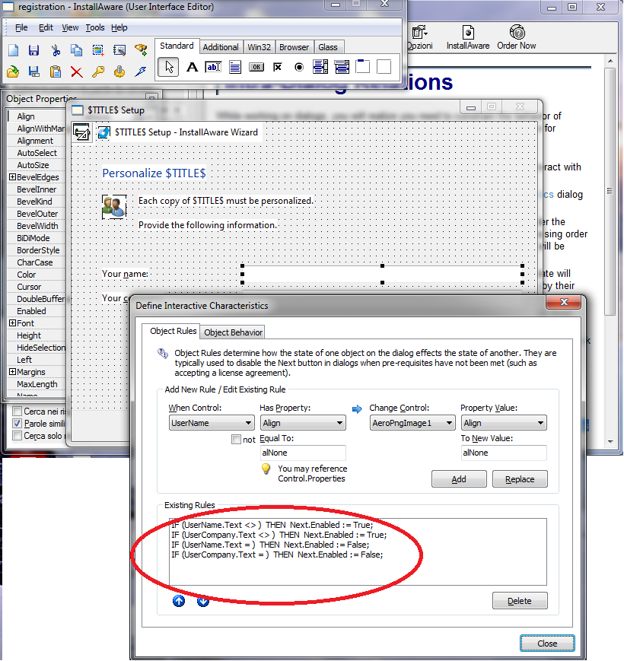624x661 pixels.
Task: Select the edit box 'ab' component
Action: coord(213,67)
